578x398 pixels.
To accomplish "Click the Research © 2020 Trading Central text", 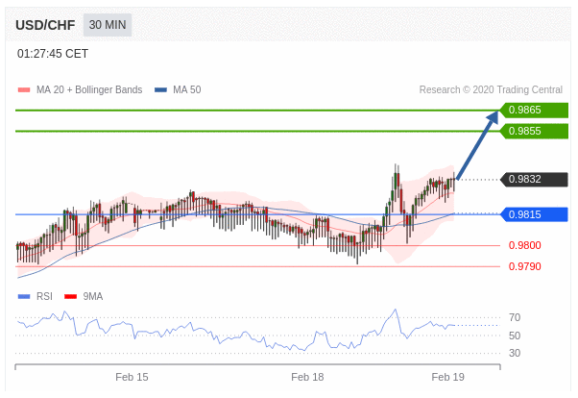I will pos(491,89).
